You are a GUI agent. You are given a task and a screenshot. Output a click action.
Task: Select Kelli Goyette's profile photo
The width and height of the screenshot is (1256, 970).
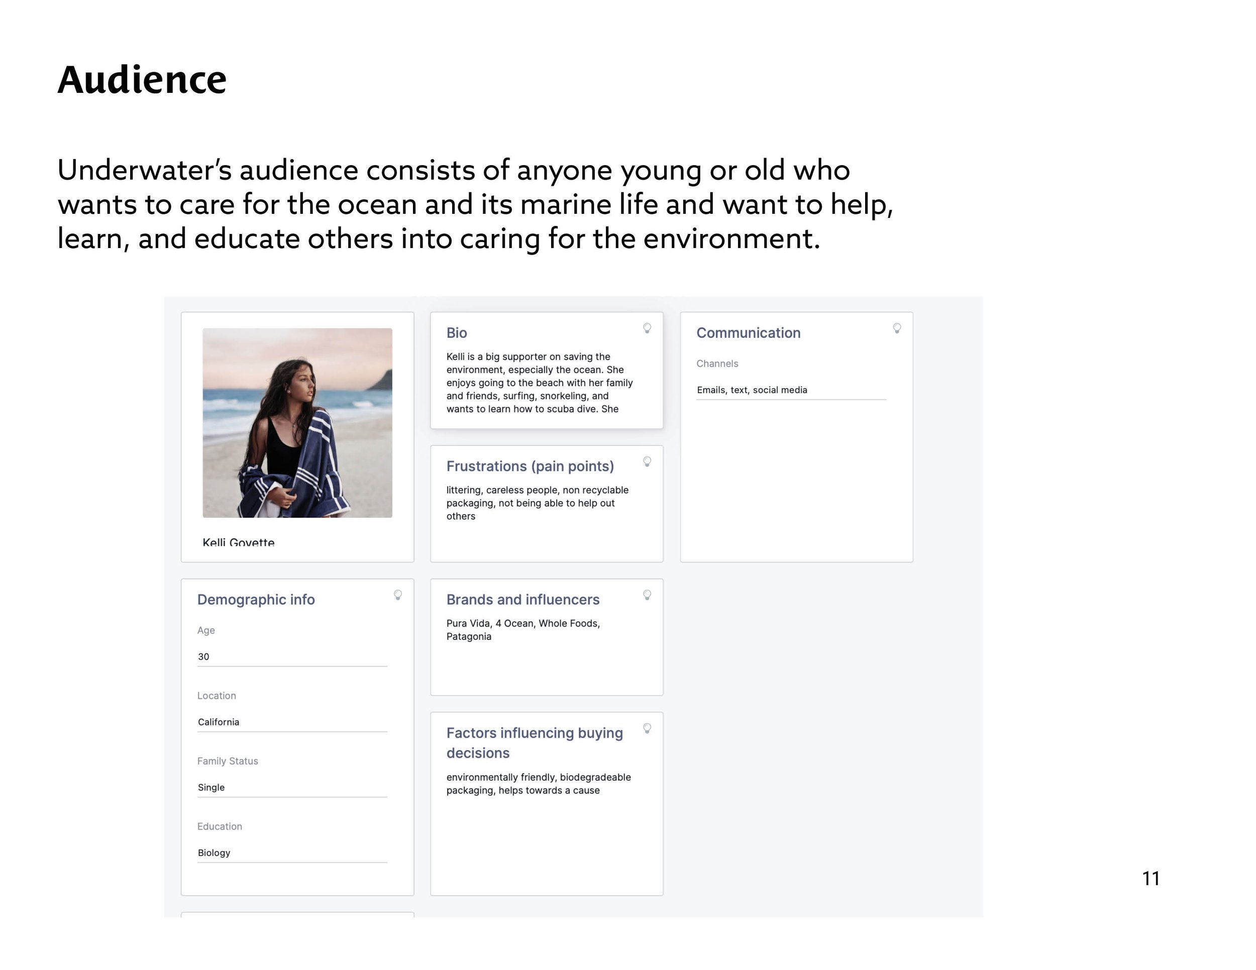point(297,423)
